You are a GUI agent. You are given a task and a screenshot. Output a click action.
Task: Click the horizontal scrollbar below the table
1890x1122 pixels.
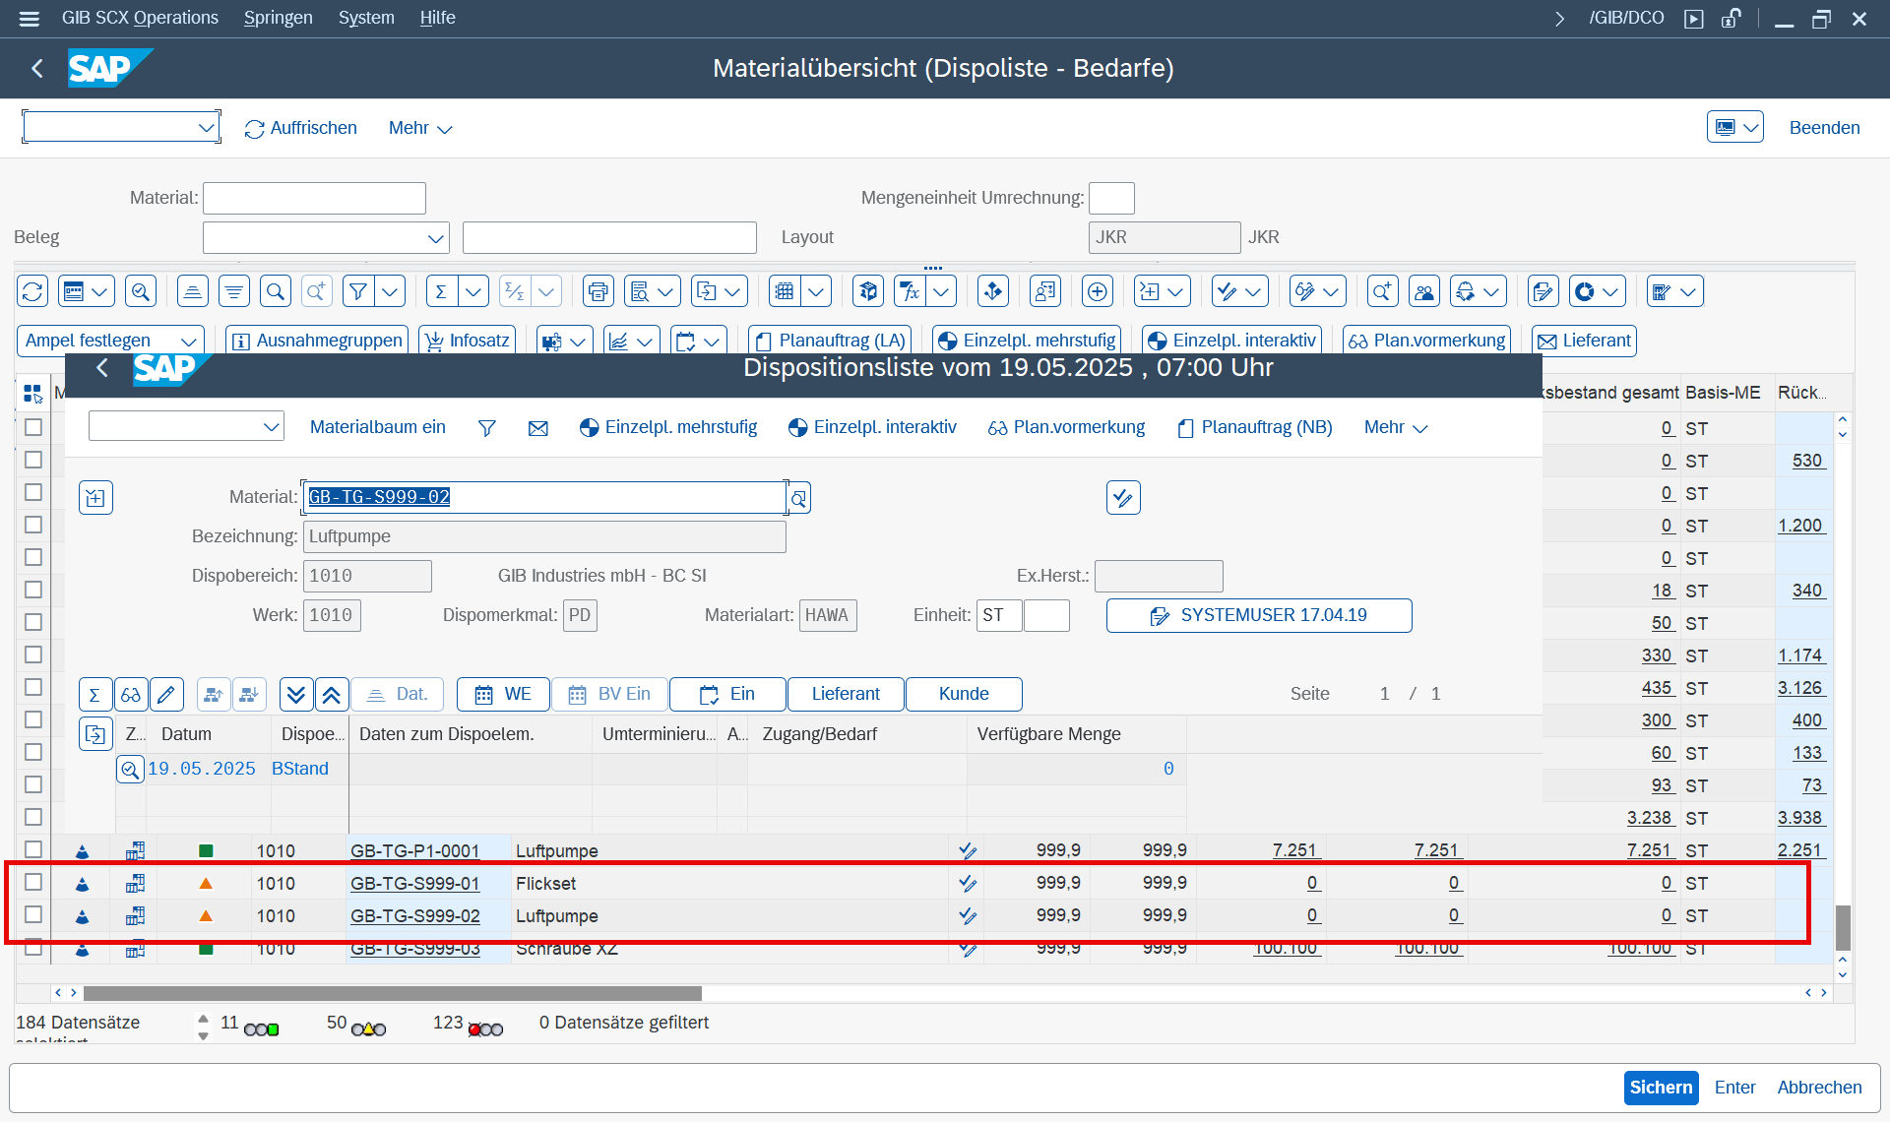[394, 993]
